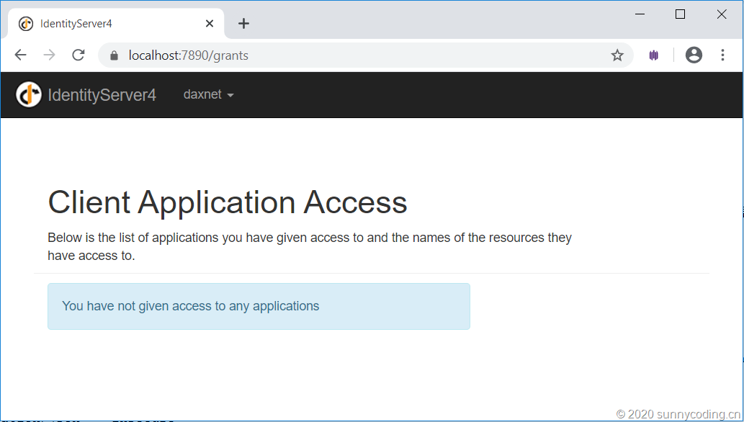Screen dimensions: 744x422
Task: Minimize the browser window
Action: pyautogui.click(x=639, y=14)
